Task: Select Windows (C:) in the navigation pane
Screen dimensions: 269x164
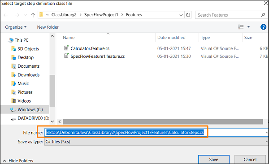Action: coord(30,109)
